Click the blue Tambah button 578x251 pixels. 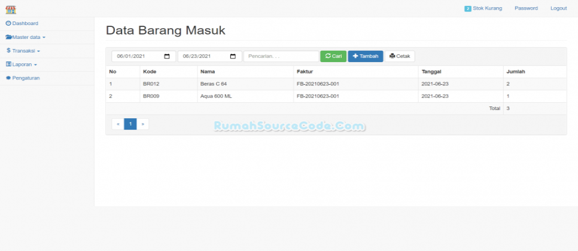366,56
